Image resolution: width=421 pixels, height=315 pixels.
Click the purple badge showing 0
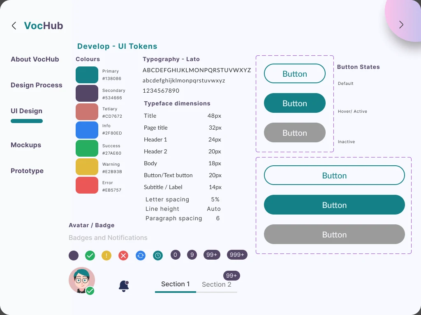click(175, 255)
